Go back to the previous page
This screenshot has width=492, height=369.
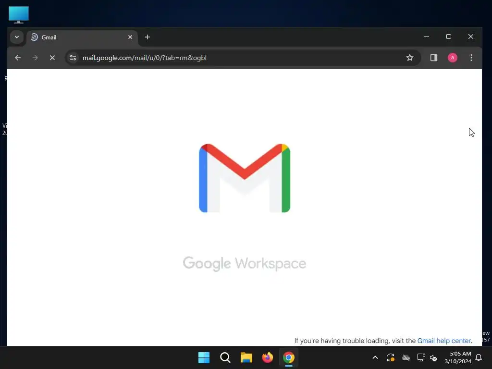(x=18, y=58)
